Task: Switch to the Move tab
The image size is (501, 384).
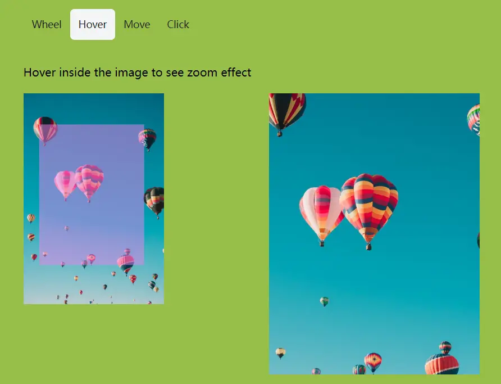Action: tap(136, 24)
